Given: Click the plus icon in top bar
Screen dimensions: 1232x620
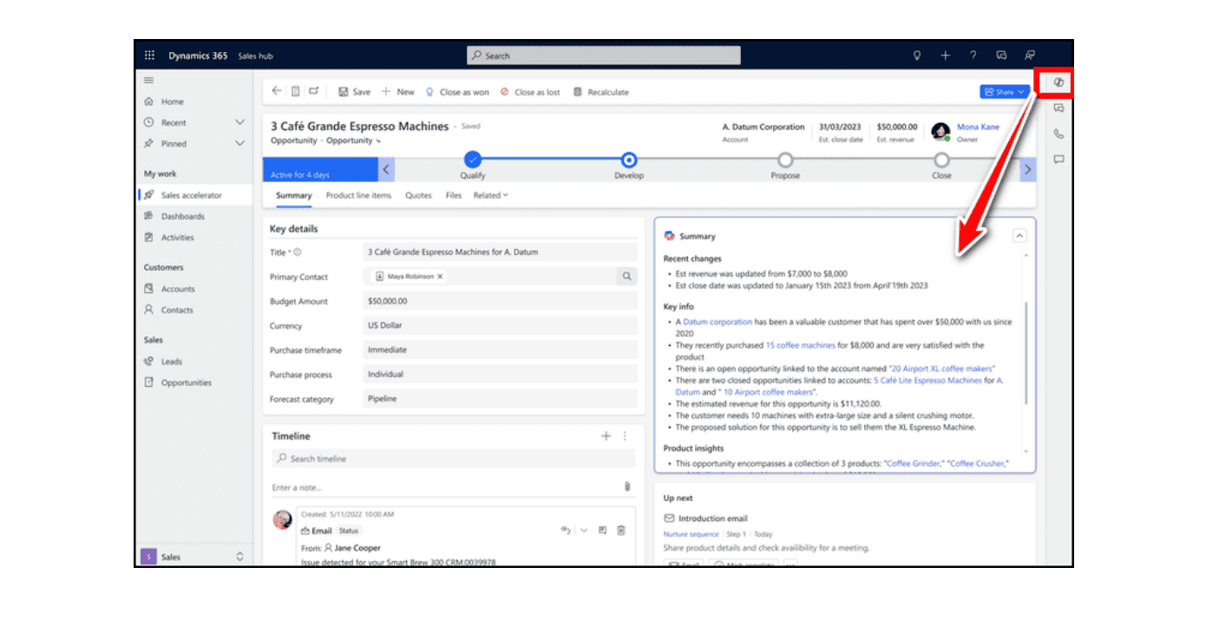Looking at the screenshot, I should click(945, 55).
